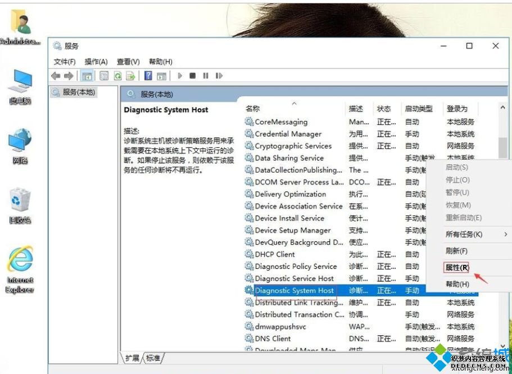
Task: Open the 文件(F) menu
Action: [64, 62]
